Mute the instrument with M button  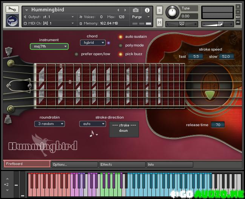159,23
